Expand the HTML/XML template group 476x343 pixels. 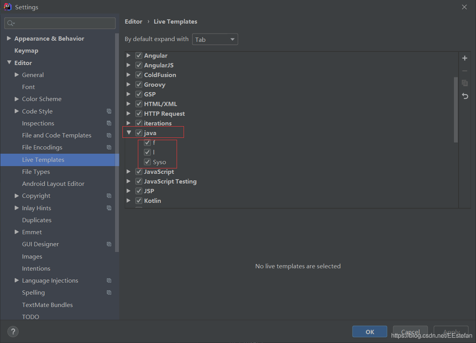coord(129,104)
